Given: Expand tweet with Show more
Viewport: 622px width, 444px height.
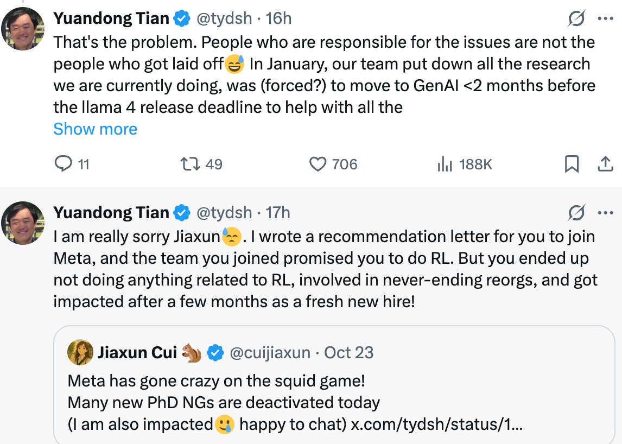Looking at the screenshot, I should tap(95, 129).
